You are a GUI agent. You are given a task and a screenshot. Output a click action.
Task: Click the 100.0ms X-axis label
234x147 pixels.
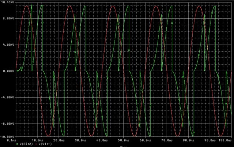point(225,140)
